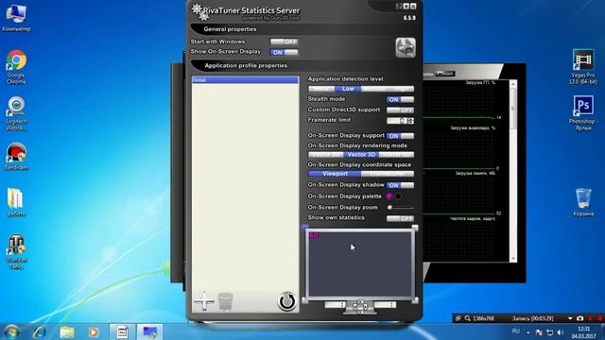Click the Framerate limit value field
605x340 pixels.
tap(397, 121)
